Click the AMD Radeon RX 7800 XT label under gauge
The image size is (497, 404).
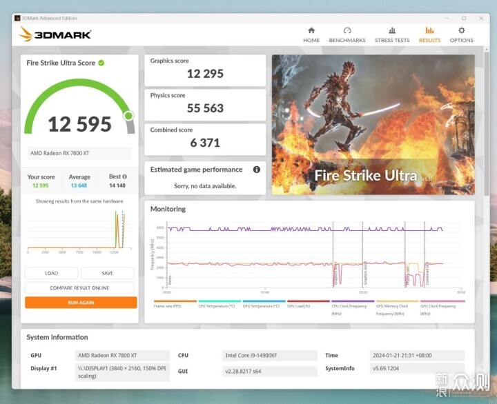pos(79,153)
